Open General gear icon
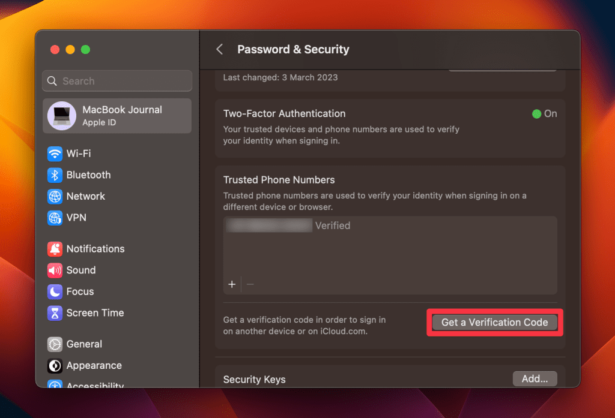The width and height of the screenshot is (615, 418). coord(55,344)
